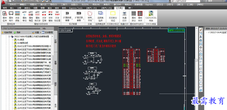227x110 pixels.
Task: Open the 【帮助】 menu at top right
Action: [200, 5]
